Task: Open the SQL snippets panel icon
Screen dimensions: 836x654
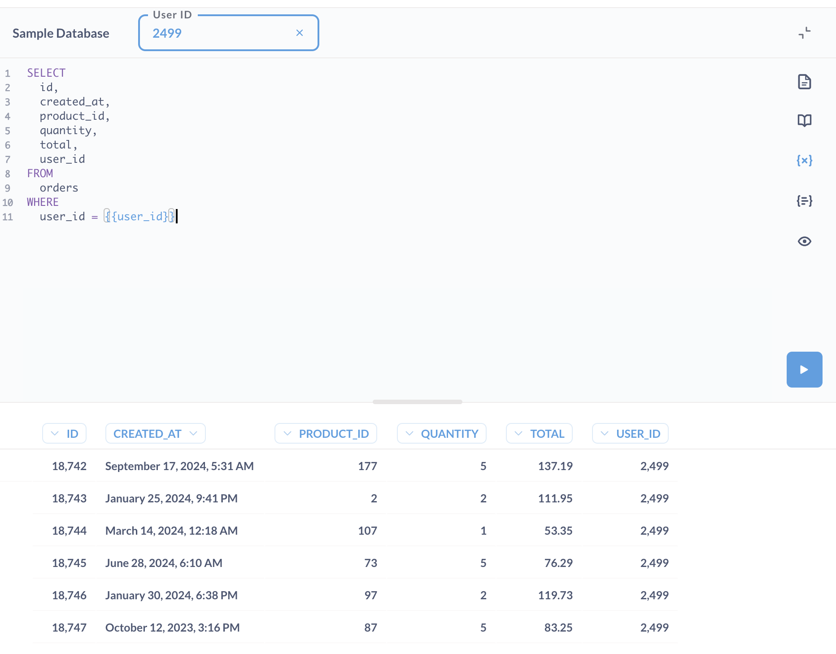Action: pos(804,201)
